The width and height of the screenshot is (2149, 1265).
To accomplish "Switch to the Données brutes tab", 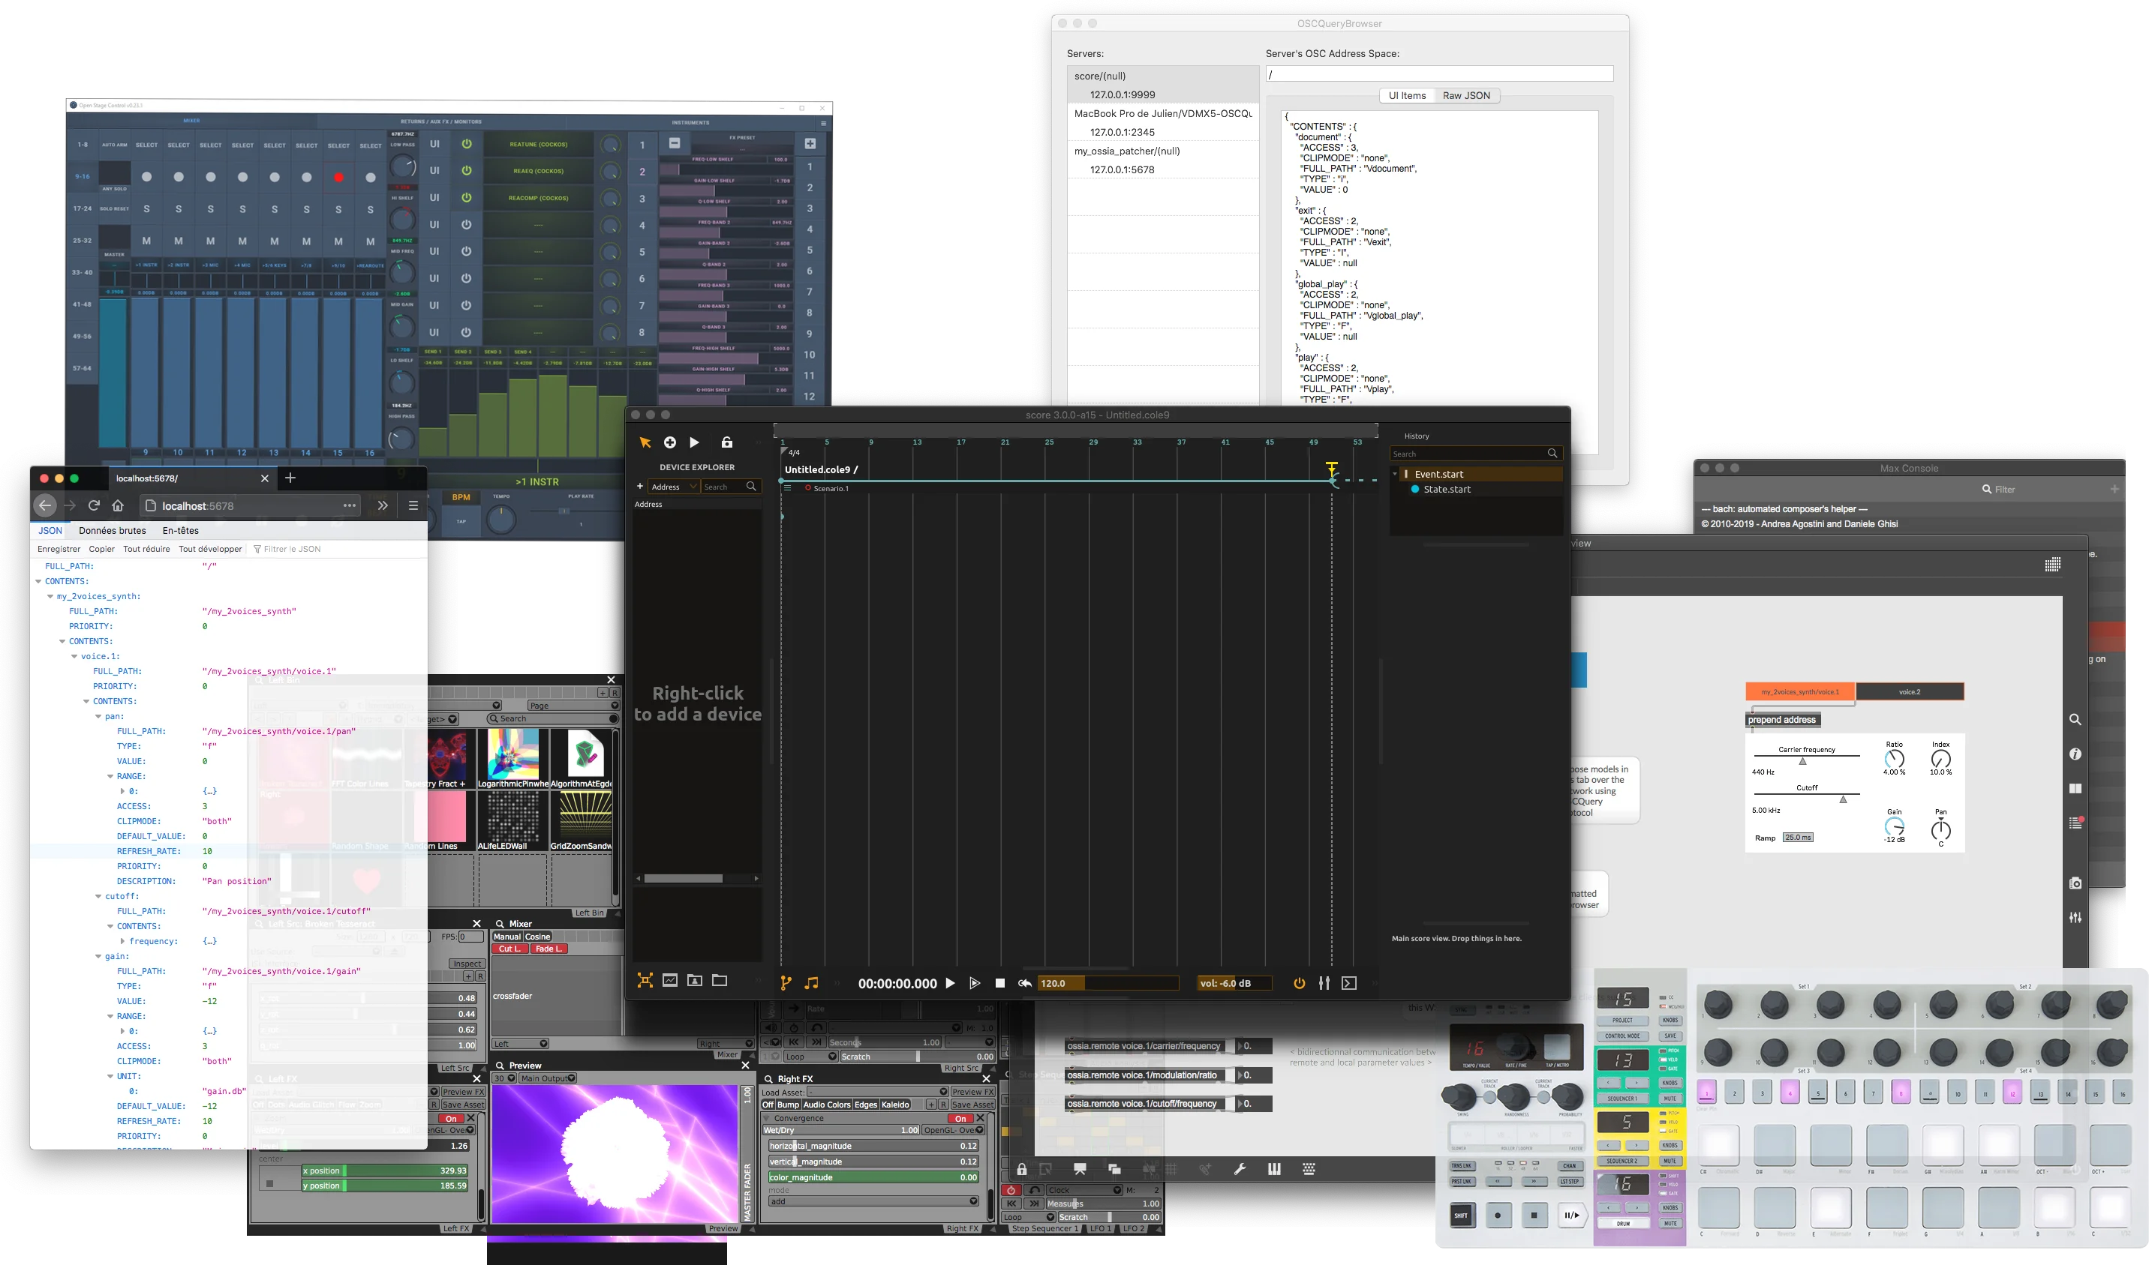I will point(113,530).
